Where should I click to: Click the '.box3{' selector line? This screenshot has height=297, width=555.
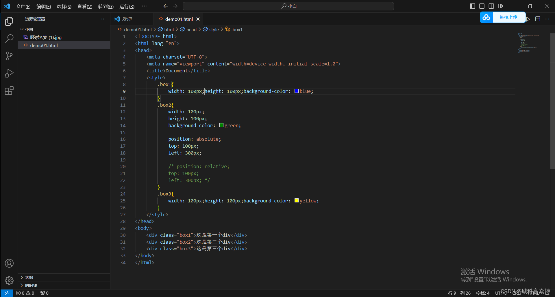[x=166, y=194]
